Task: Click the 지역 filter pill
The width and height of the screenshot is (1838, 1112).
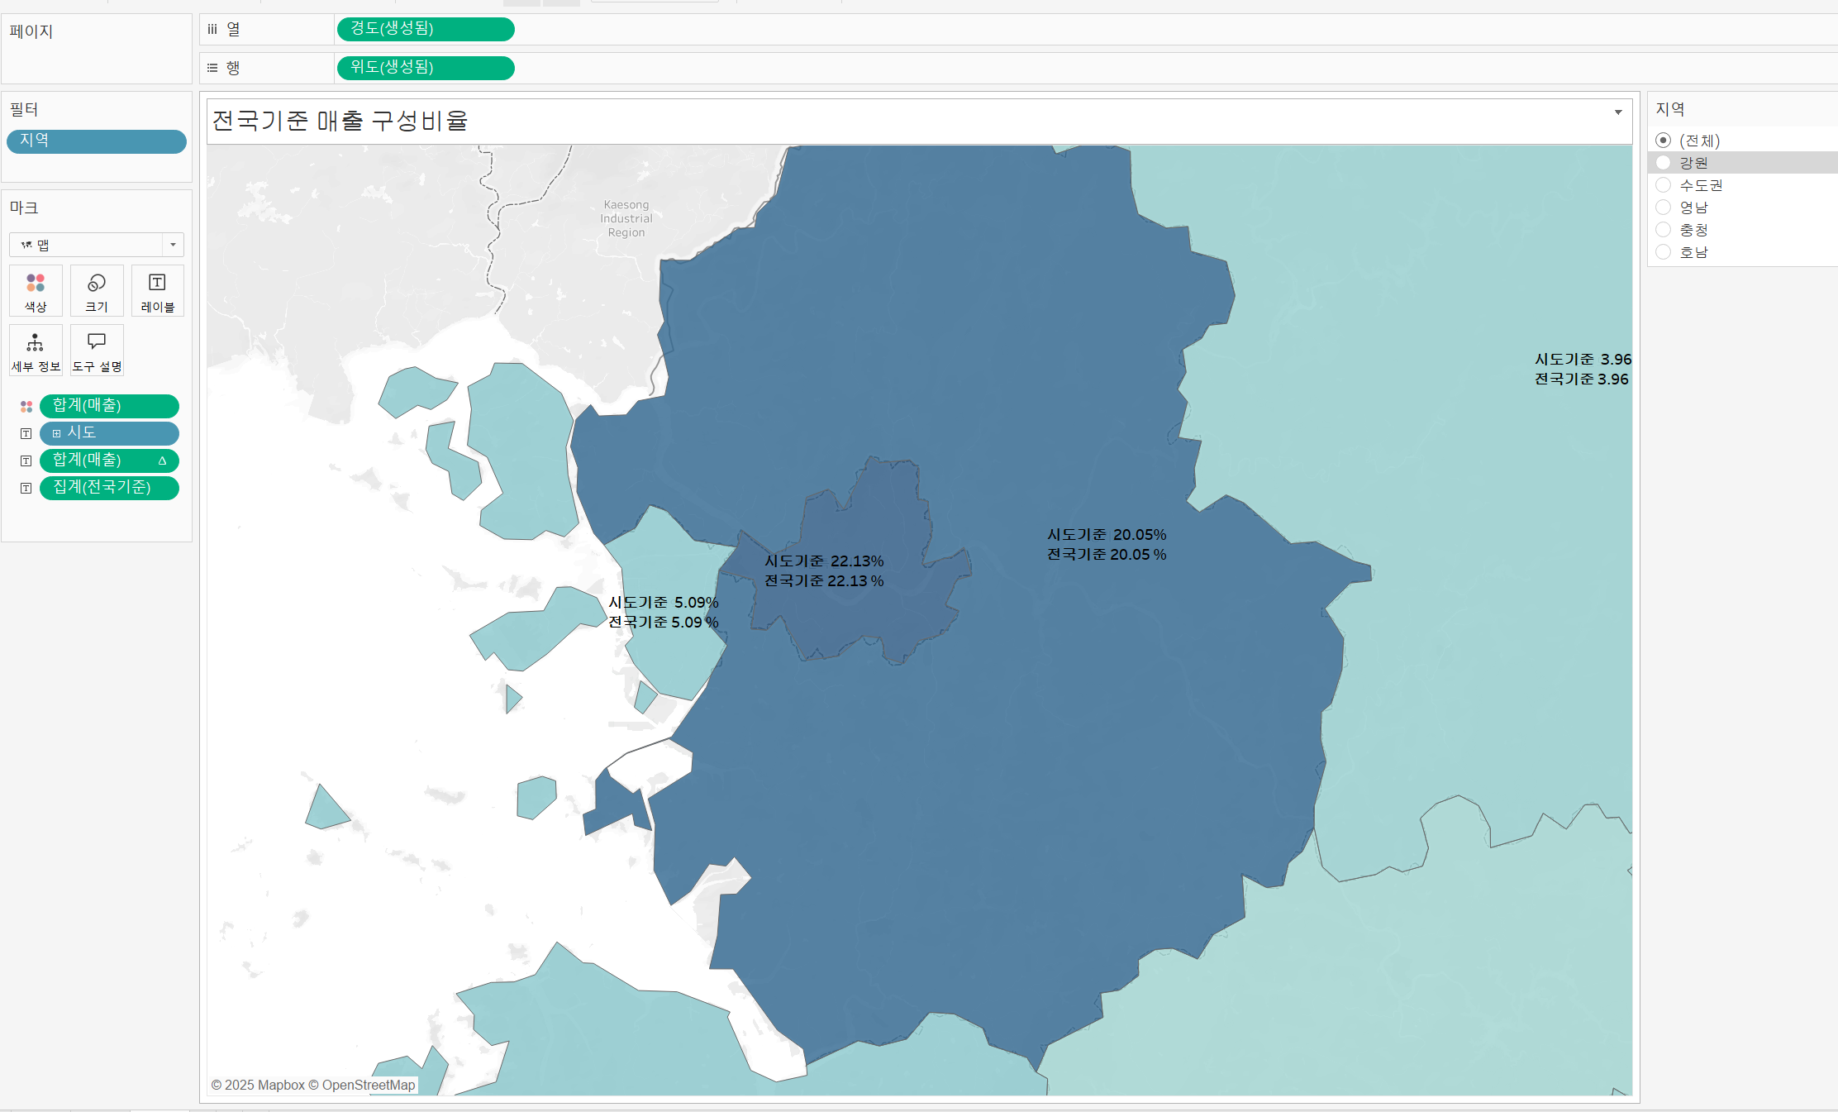Action: point(97,141)
